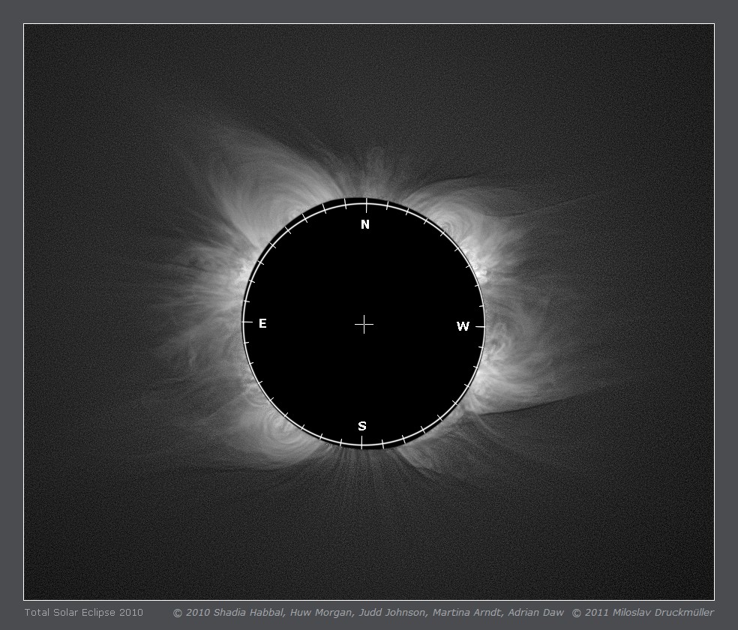
Task: Click the W compass label
Action: 463,326
